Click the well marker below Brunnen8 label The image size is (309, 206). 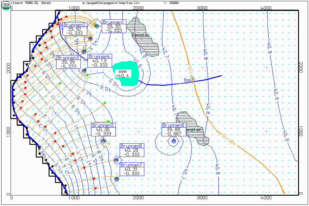tap(174, 141)
